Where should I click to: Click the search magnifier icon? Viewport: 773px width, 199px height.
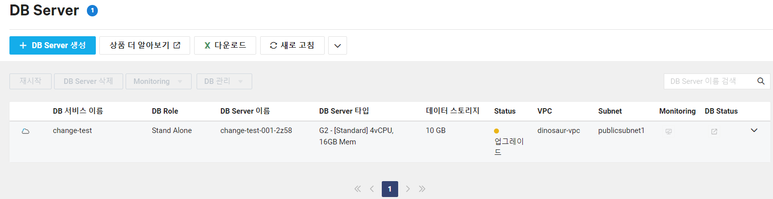click(x=760, y=81)
